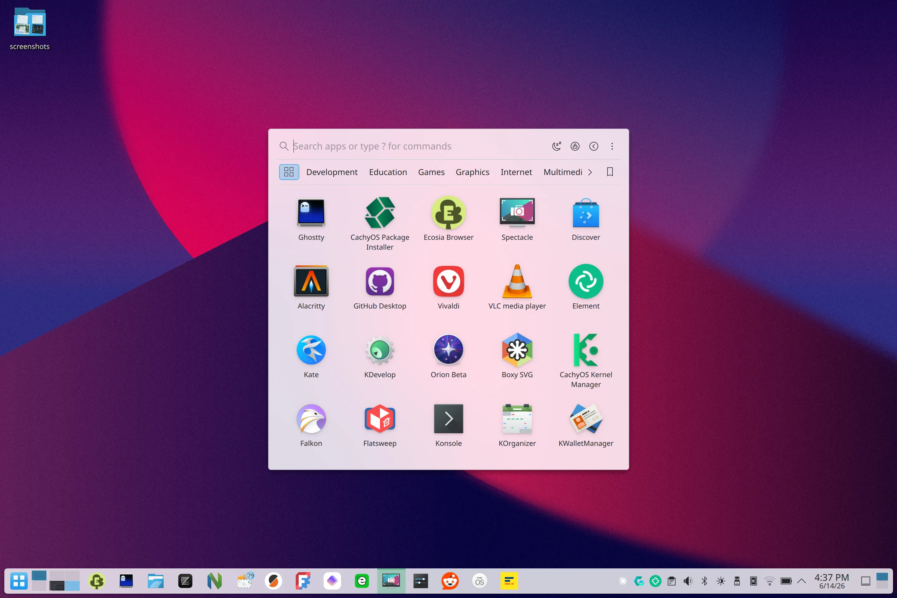Click the sleep icon in the launcher header

(557, 146)
